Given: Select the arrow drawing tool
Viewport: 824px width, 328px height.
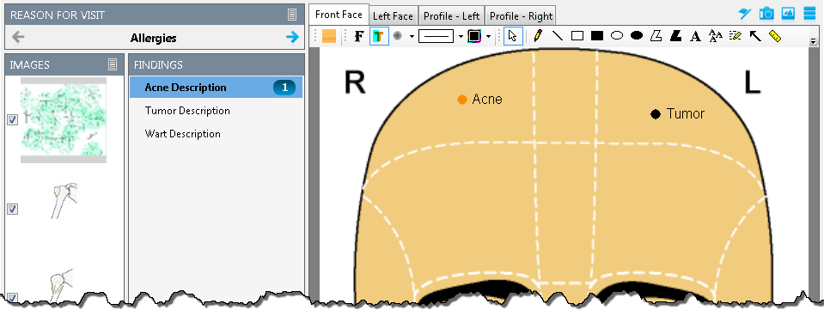Looking at the screenshot, I should coord(754,36).
